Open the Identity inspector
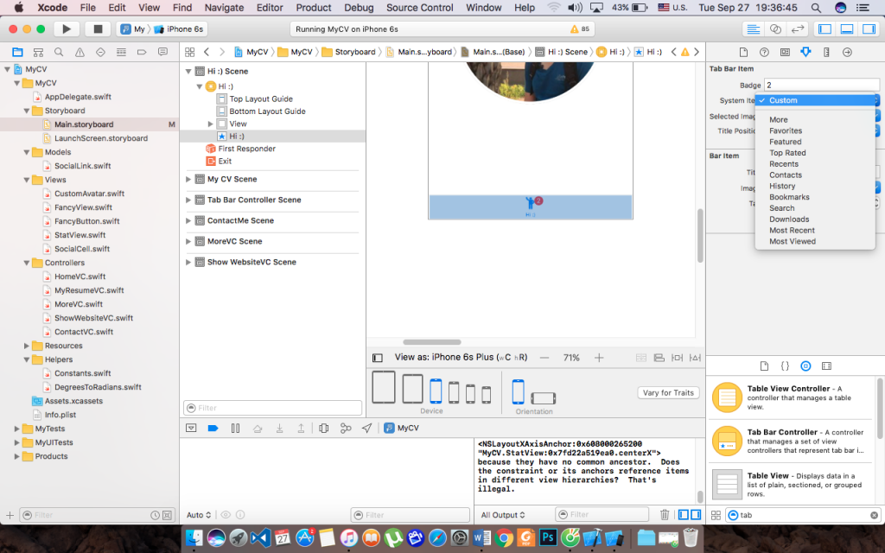The height and width of the screenshot is (553, 885). [x=785, y=54]
